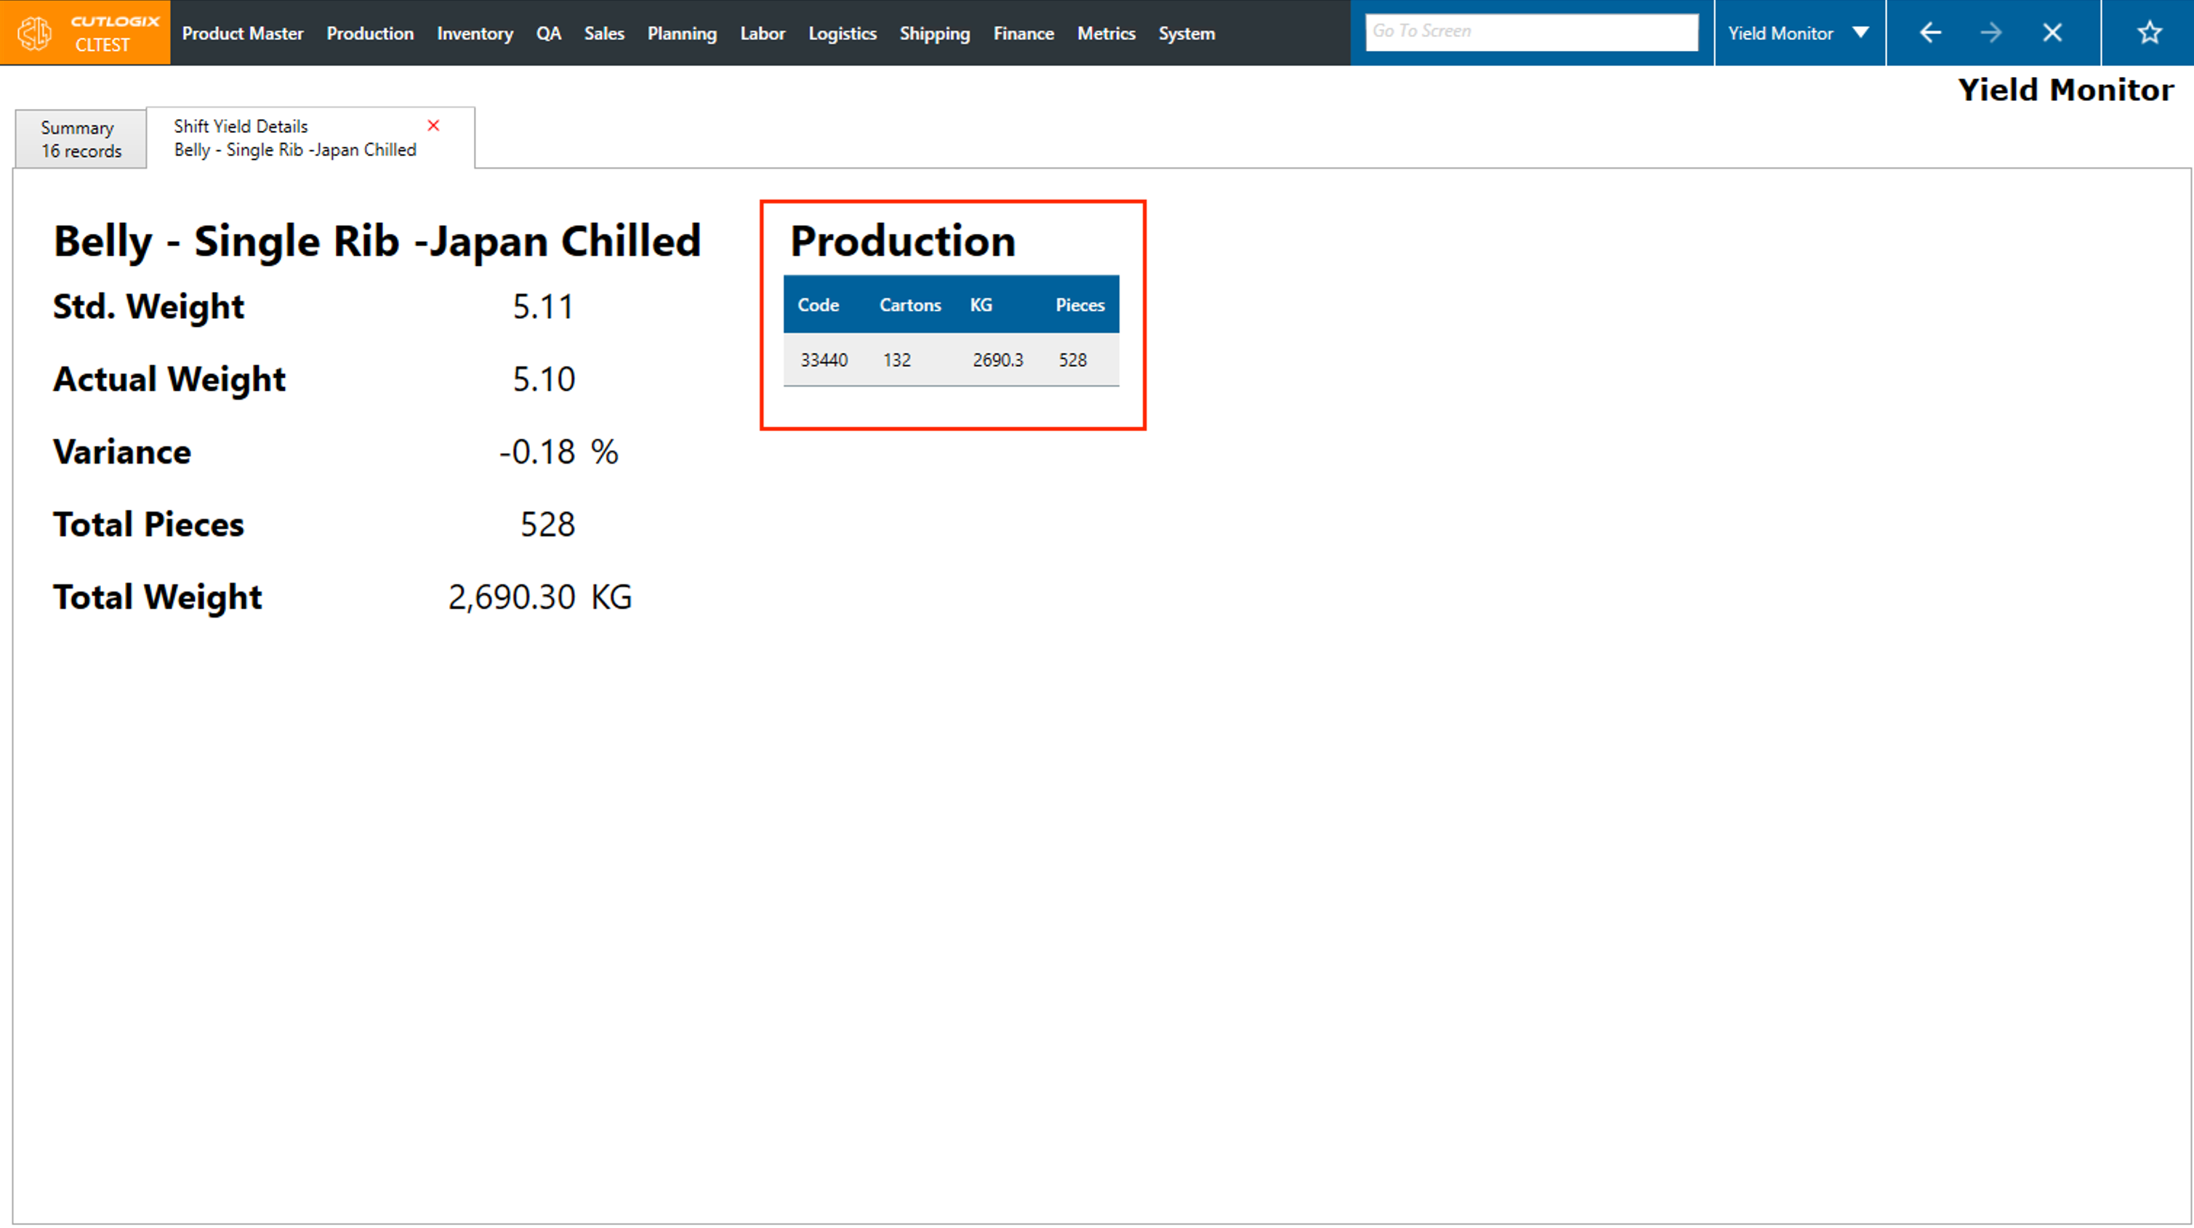
Task: Open the Production menu
Action: pos(369,33)
